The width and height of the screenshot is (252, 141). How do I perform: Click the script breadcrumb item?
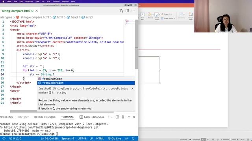[89, 17]
